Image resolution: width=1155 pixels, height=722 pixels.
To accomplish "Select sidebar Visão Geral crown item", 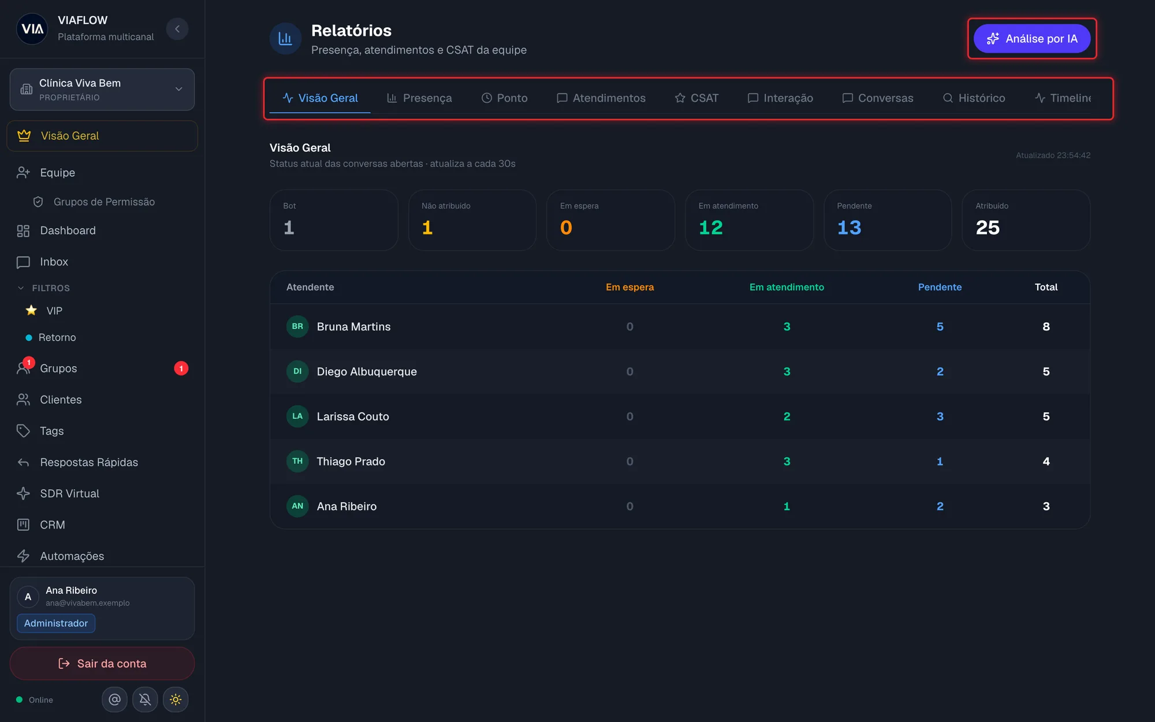I will [x=102, y=136].
